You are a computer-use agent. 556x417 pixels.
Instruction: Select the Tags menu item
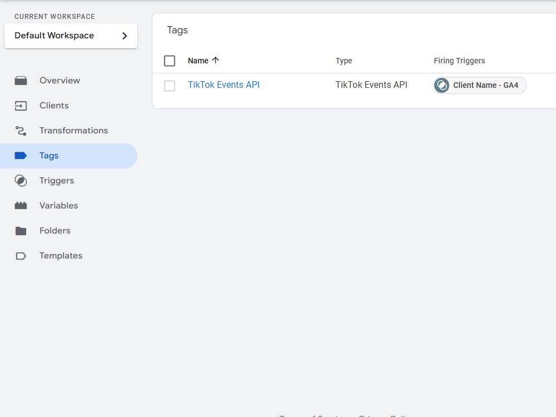(x=68, y=156)
